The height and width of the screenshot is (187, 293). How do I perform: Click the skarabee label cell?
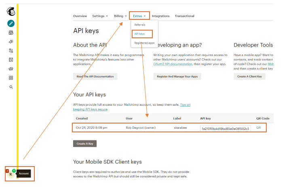[x=180, y=128]
